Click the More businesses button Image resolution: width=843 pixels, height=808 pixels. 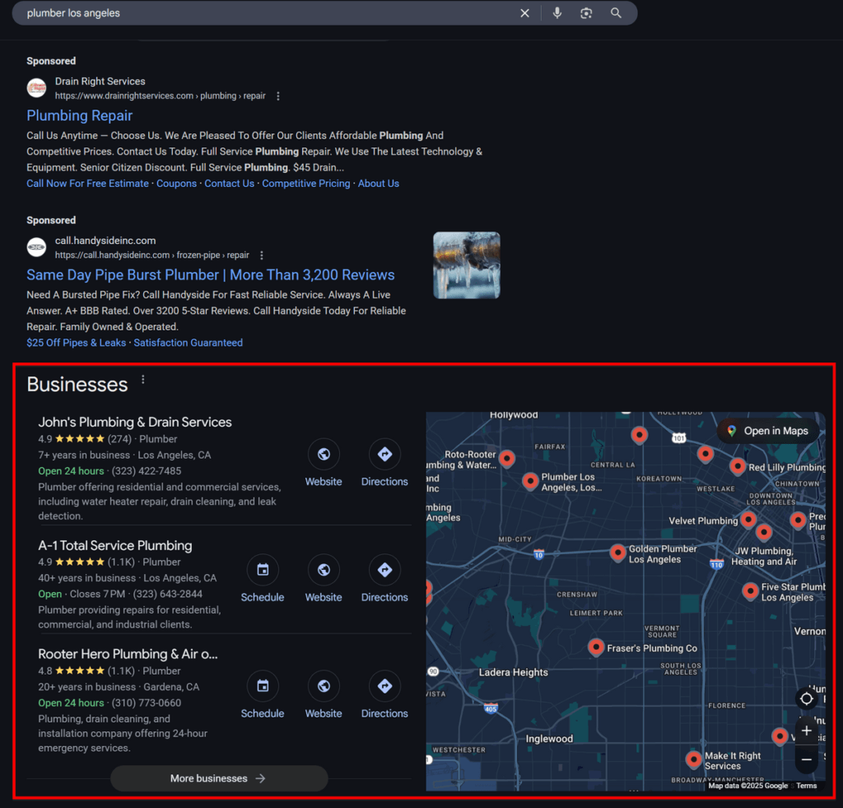219,778
